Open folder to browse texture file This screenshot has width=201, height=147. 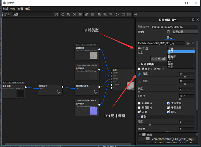coord(188,43)
